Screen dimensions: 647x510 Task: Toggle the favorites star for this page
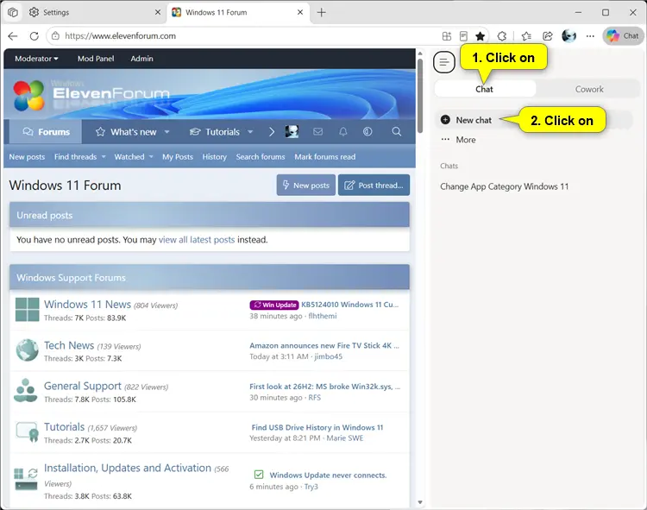pyautogui.click(x=480, y=36)
